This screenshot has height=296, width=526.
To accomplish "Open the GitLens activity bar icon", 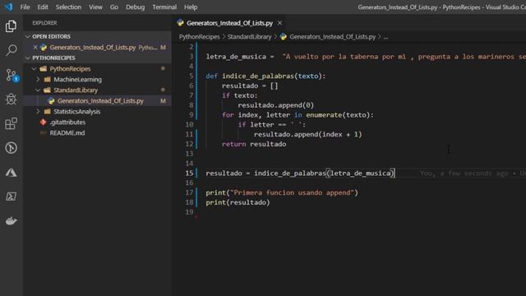I will click(11, 148).
